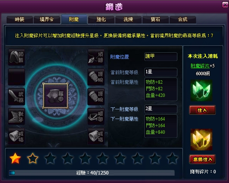Viewport: 229px width, 183px height.
Task: Click the first filled orange star
Action: 15,158
